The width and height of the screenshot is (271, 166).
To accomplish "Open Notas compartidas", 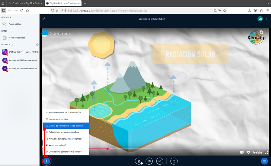I will point(17,38).
